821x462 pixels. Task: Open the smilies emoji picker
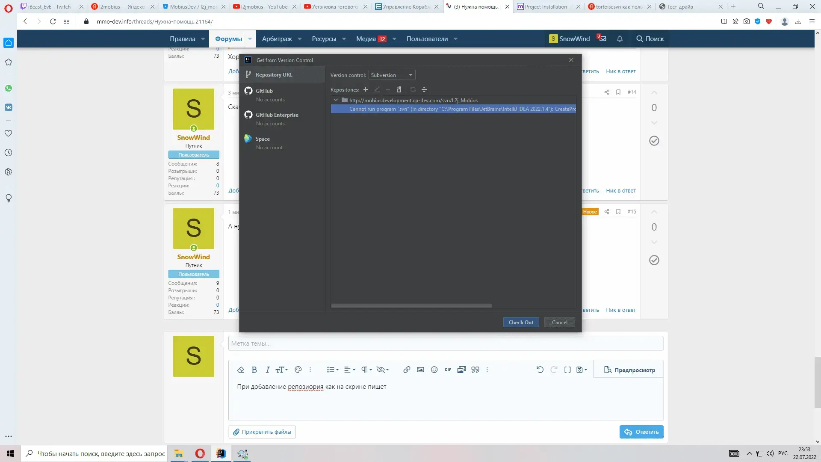click(x=434, y=370)
